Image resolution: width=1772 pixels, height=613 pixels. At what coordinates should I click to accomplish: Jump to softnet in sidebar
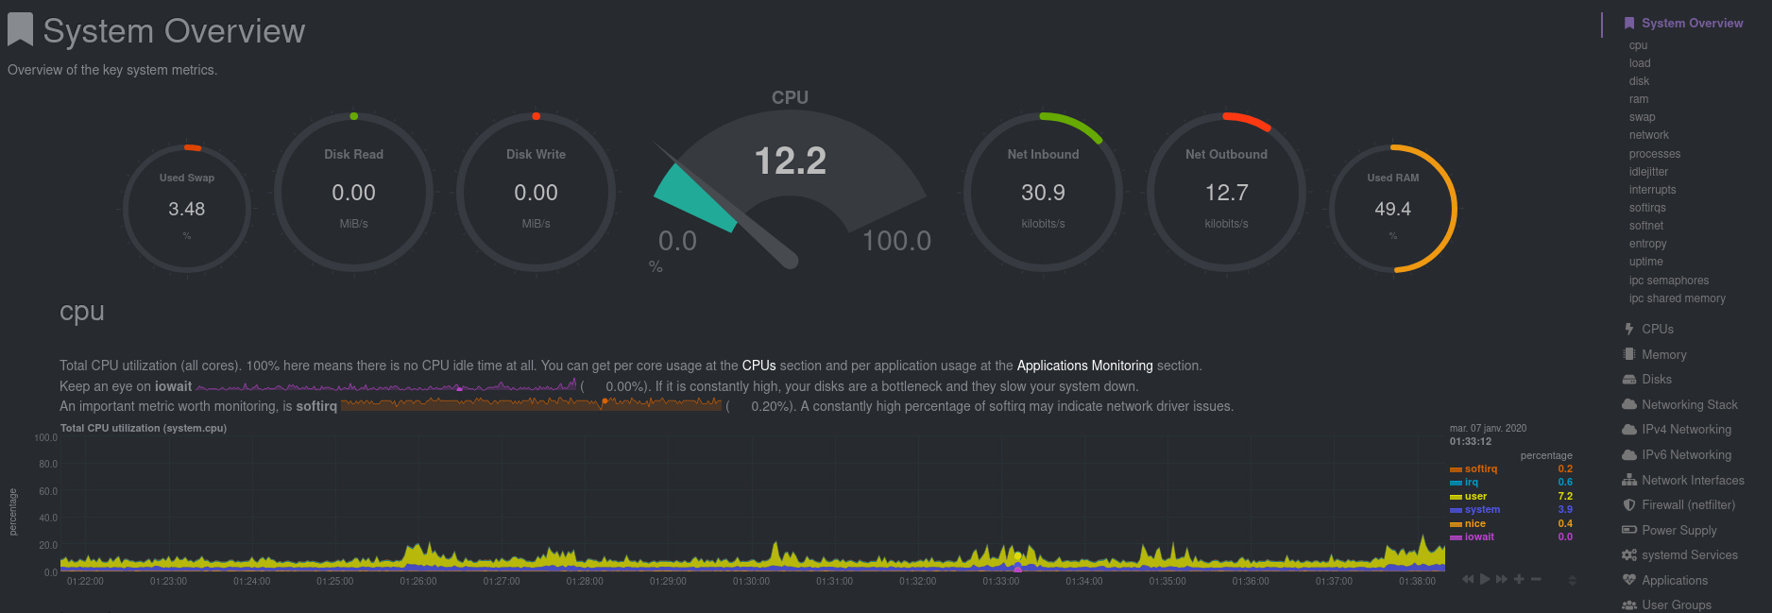click(x=1646, y=226)
